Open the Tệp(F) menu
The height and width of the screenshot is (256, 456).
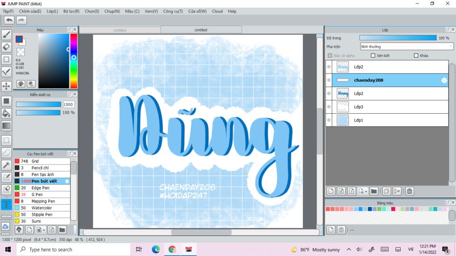(8, 11)
